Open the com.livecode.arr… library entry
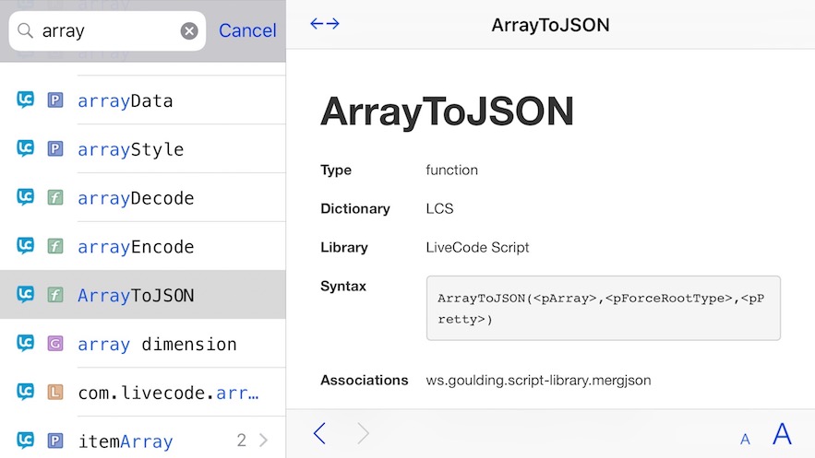Screen dimensions: 815x458 point(168,393)
